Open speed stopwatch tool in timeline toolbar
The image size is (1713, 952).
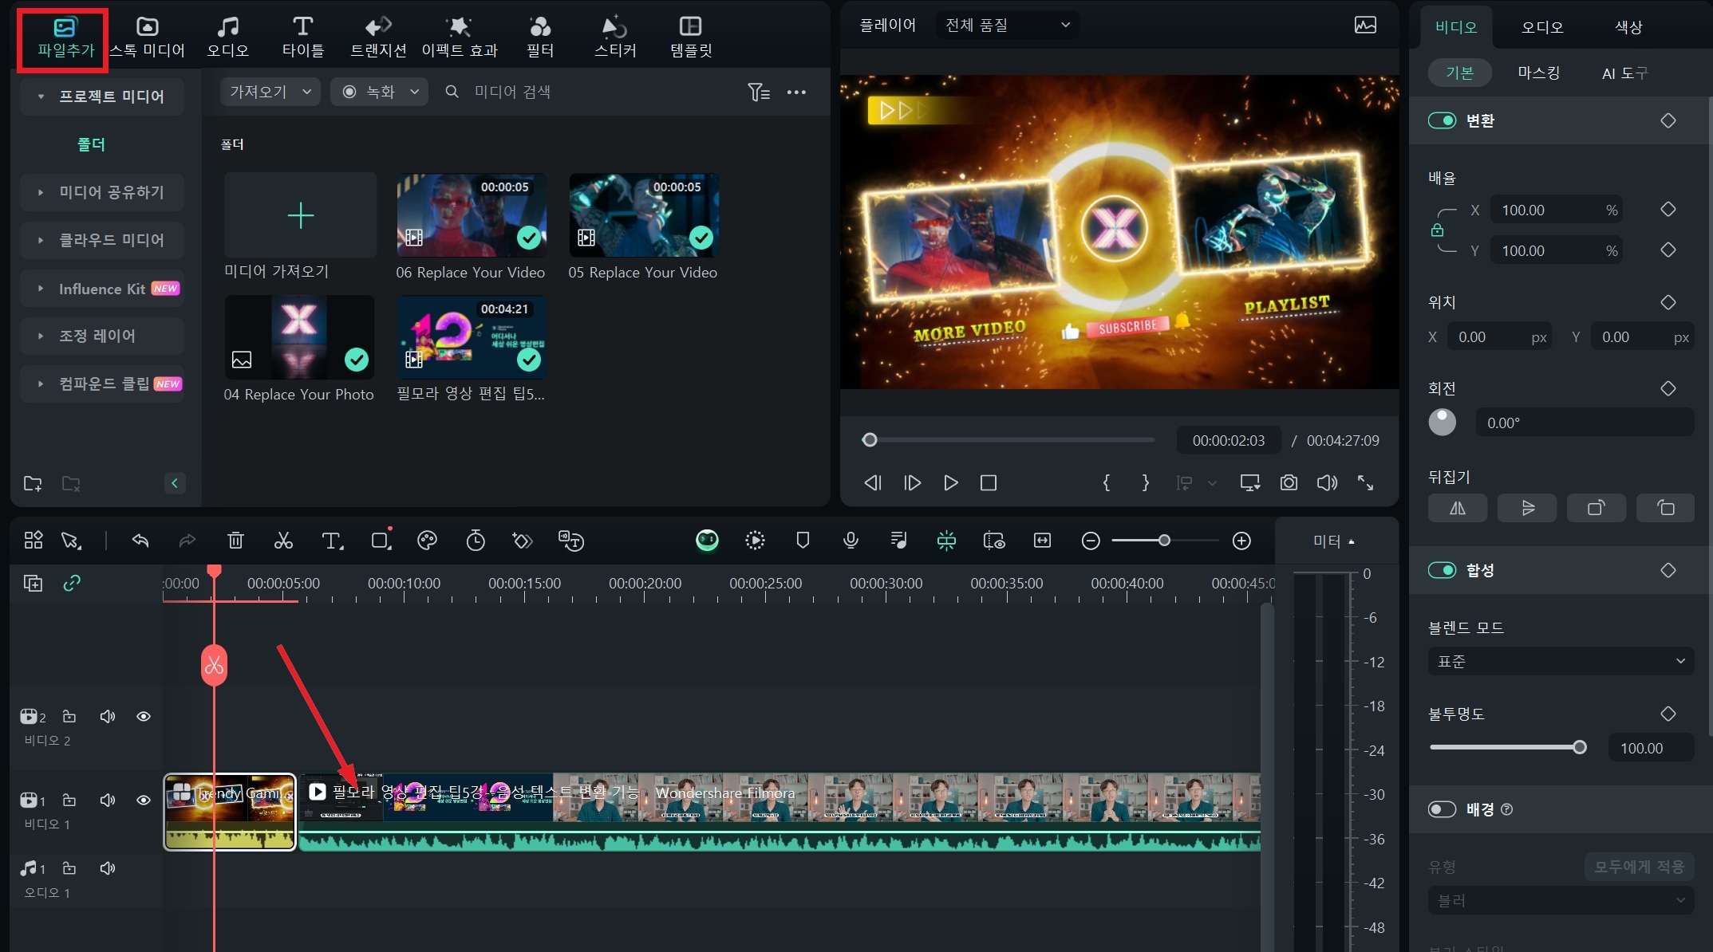(x=476, y=541)
